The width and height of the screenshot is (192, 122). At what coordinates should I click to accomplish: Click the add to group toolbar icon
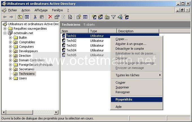pyautogui.click(x=127, y=17)
